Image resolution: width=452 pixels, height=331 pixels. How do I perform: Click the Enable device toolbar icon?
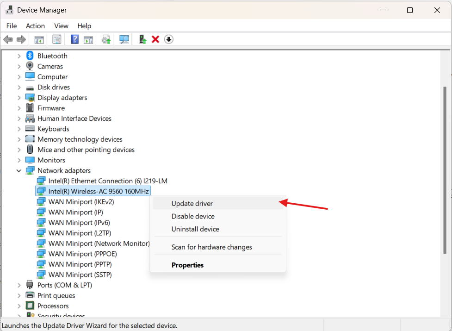point(142,39)
